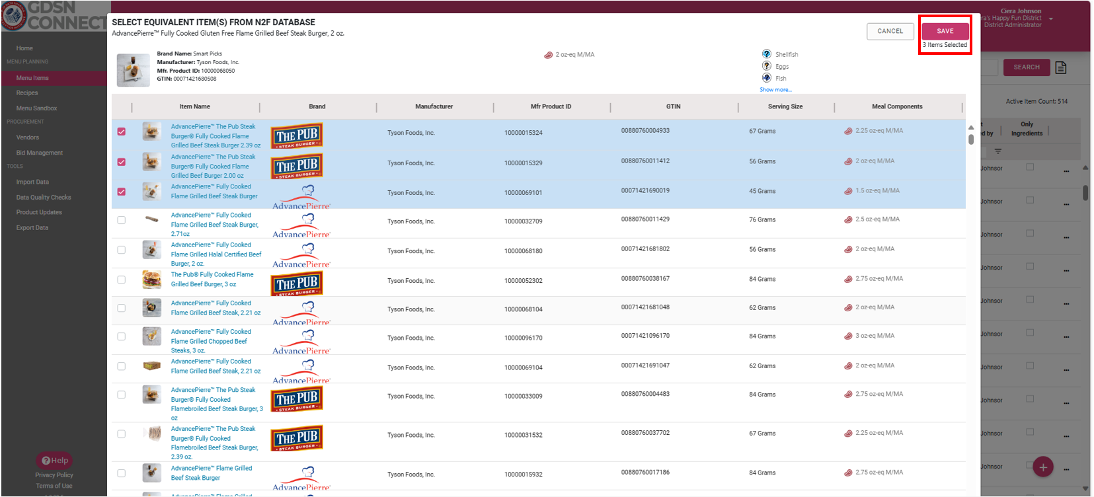Click the red plus add button
1094x497 pixels.
pos(1043,467)
